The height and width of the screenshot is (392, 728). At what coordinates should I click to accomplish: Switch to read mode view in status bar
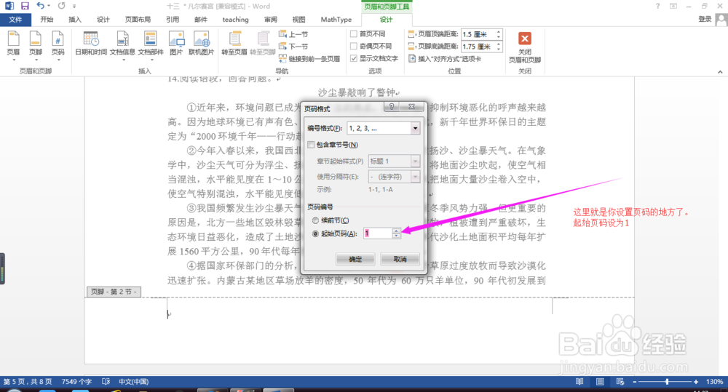pos(579,382)
